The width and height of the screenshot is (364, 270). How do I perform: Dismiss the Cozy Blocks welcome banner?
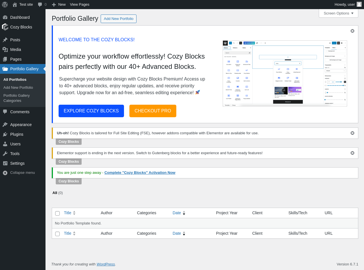pyautogui.click(x=352, y=31)
